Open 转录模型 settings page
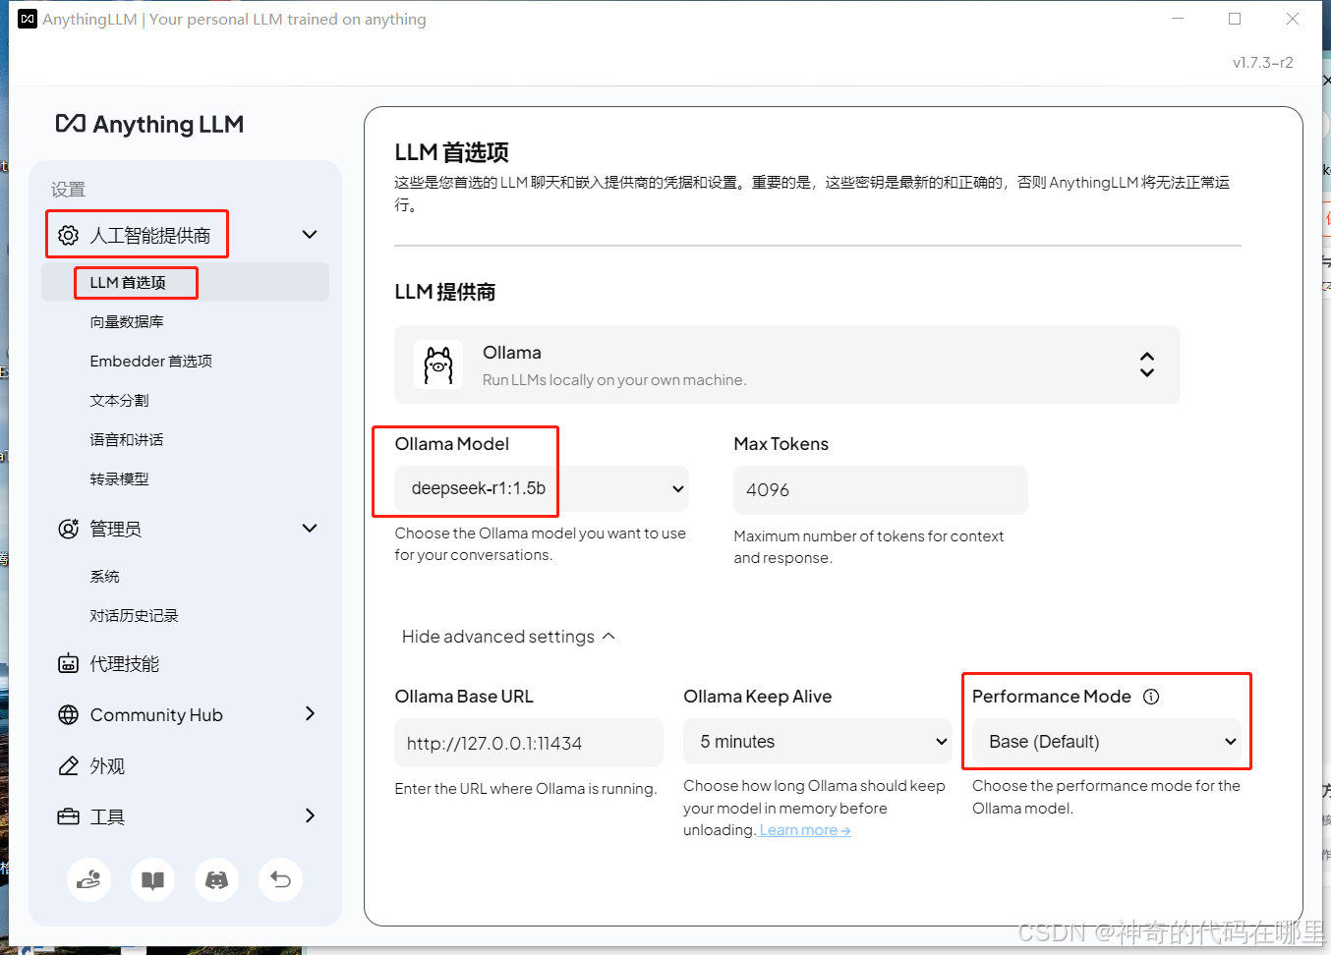This screenshot has width=1331, height=955. click(x=119, y=478)
